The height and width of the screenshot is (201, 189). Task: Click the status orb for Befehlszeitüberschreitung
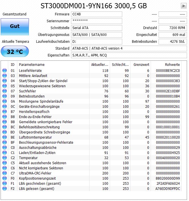(5, 127)
